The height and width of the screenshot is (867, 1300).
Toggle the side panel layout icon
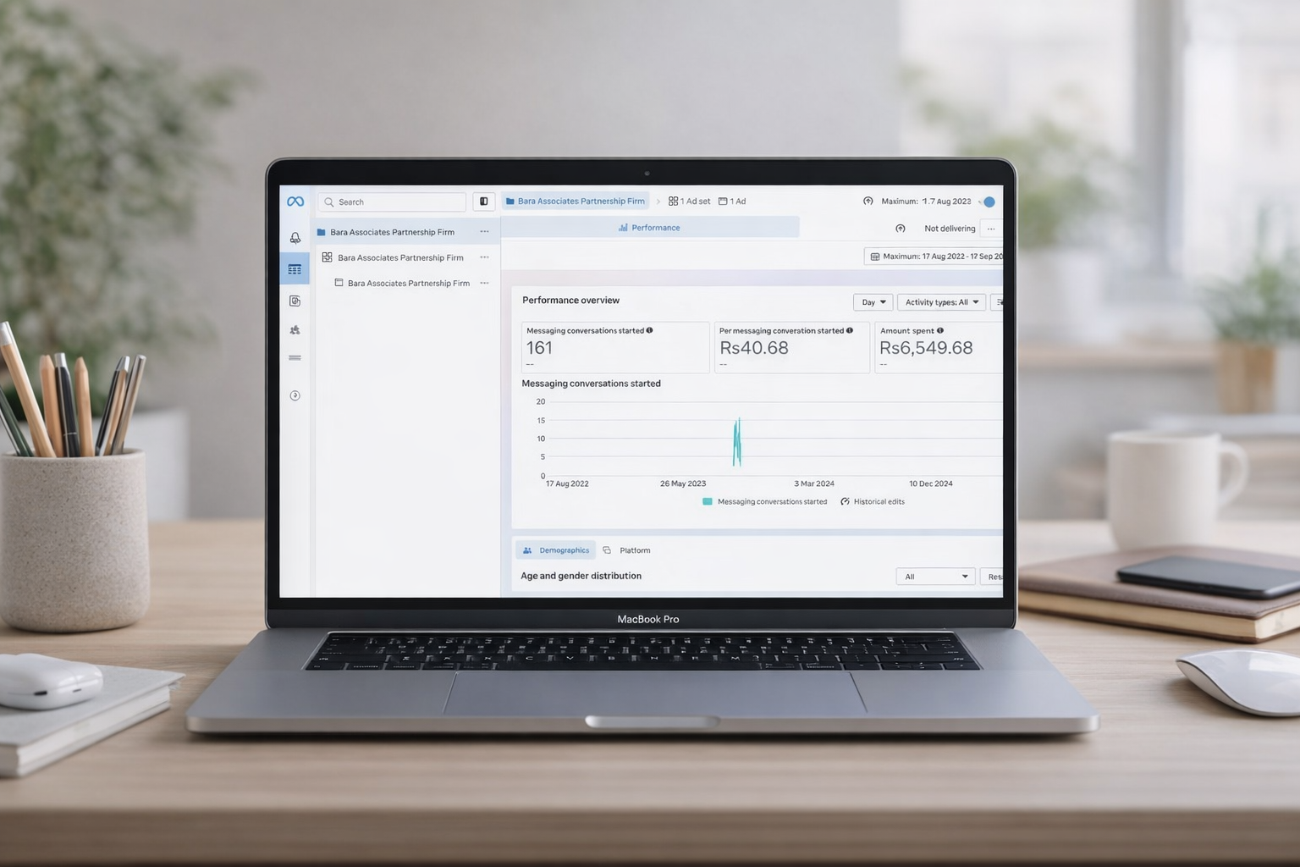(483, 202)
